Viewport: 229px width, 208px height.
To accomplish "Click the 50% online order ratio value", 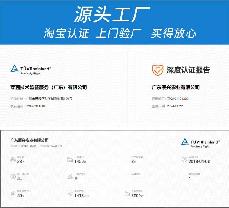I will coord(20,195).
